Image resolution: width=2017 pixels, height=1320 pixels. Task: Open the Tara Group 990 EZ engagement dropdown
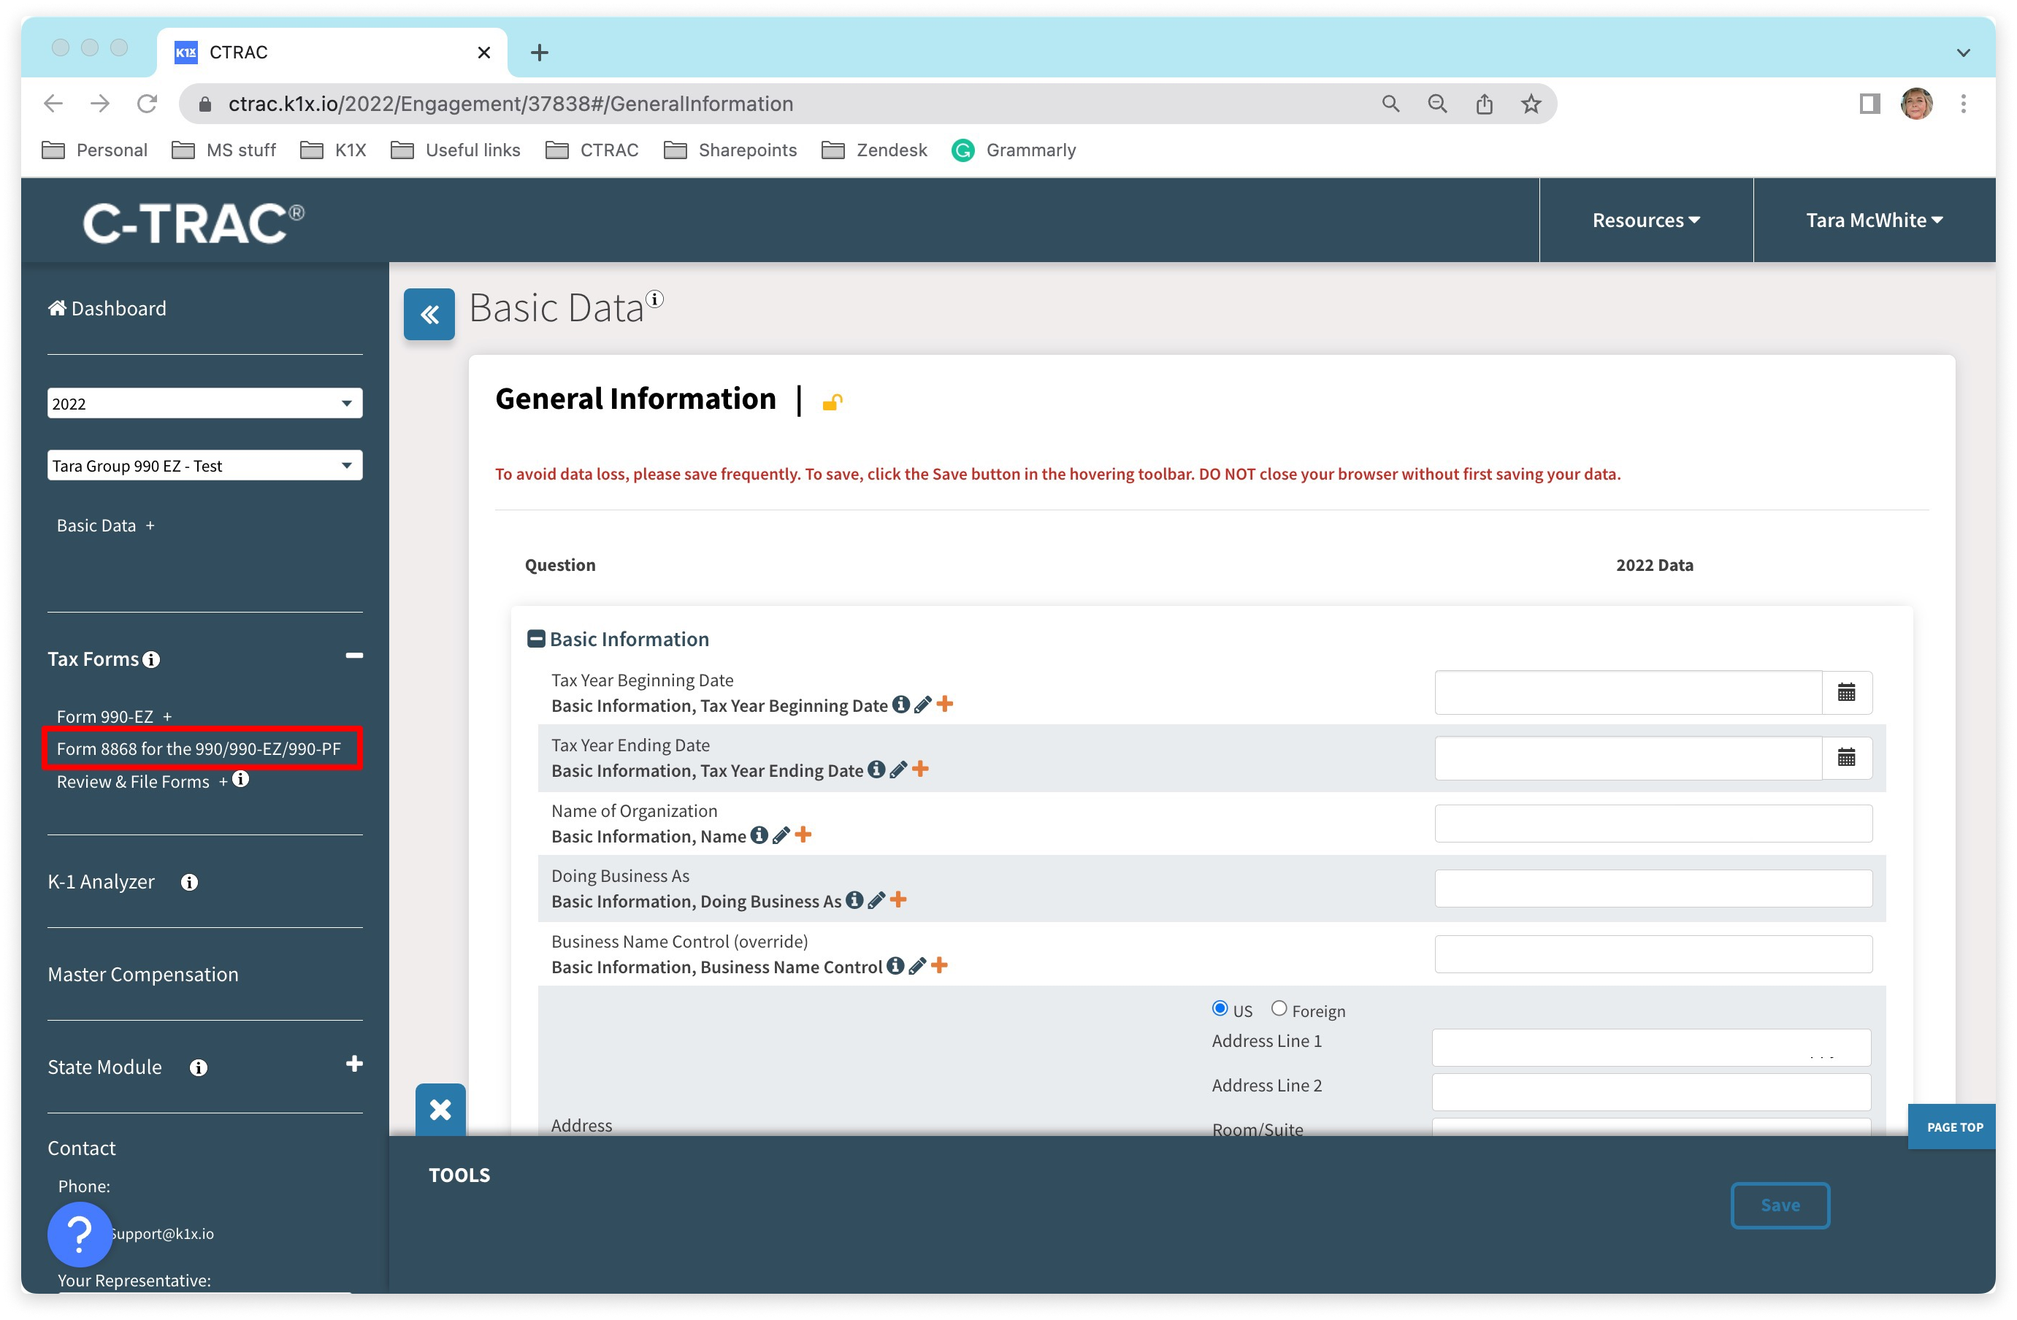(204, 465)
